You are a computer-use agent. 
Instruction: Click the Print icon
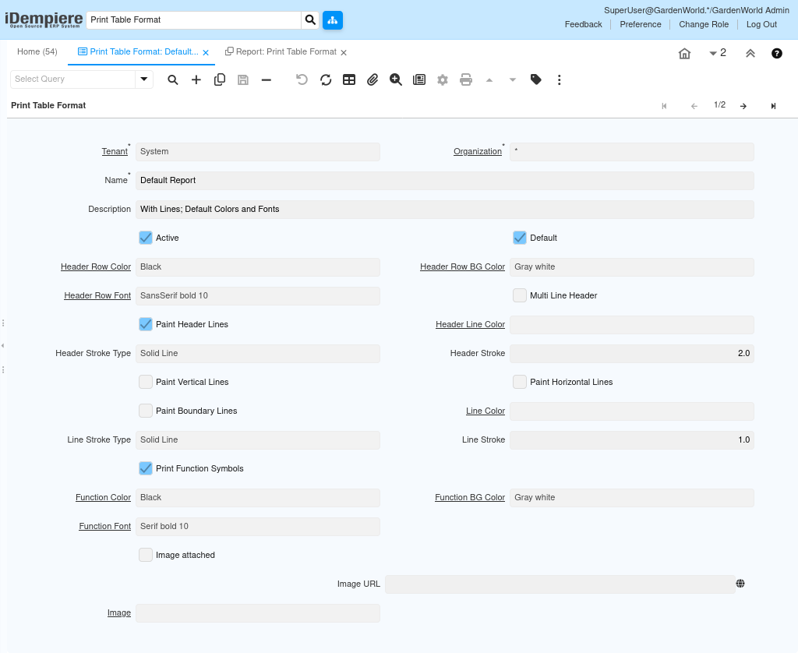(x=466, y=80)
